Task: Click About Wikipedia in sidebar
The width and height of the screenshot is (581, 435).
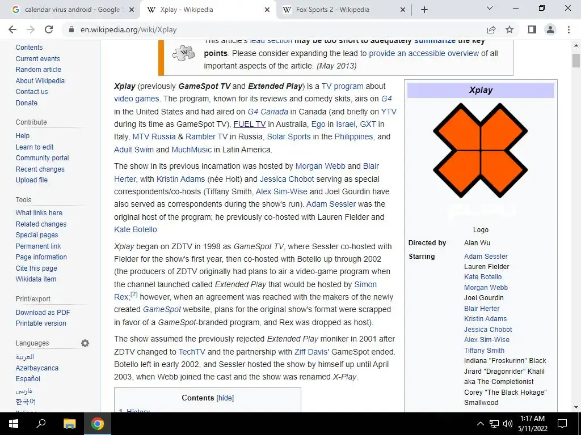Action: tap(40, 80)
